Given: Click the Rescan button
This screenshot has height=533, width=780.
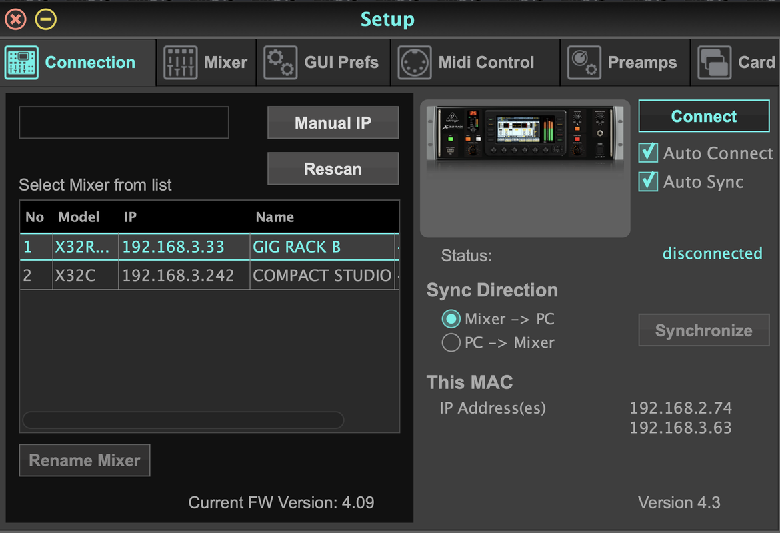Looking at the screenshot, I should [333, 169].
